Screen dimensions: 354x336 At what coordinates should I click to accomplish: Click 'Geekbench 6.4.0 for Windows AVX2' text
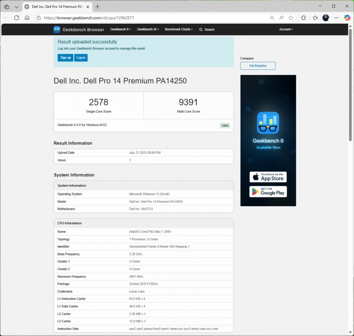click(82, 125)
